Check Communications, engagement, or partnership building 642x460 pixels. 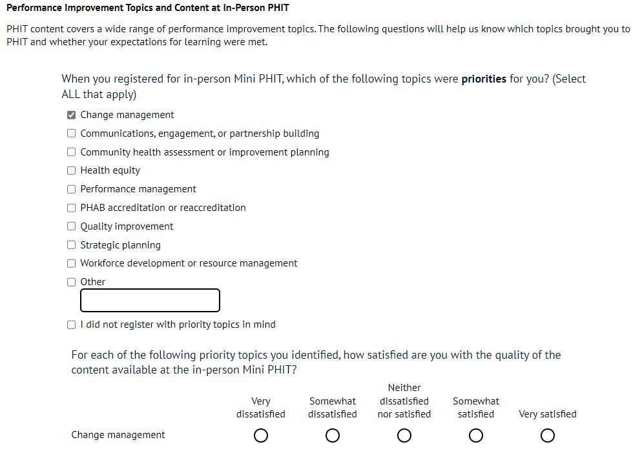(x=72, y=134)
